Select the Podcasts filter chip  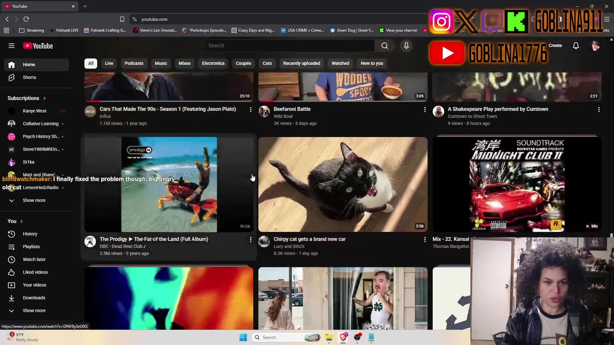tap(134, 63)
